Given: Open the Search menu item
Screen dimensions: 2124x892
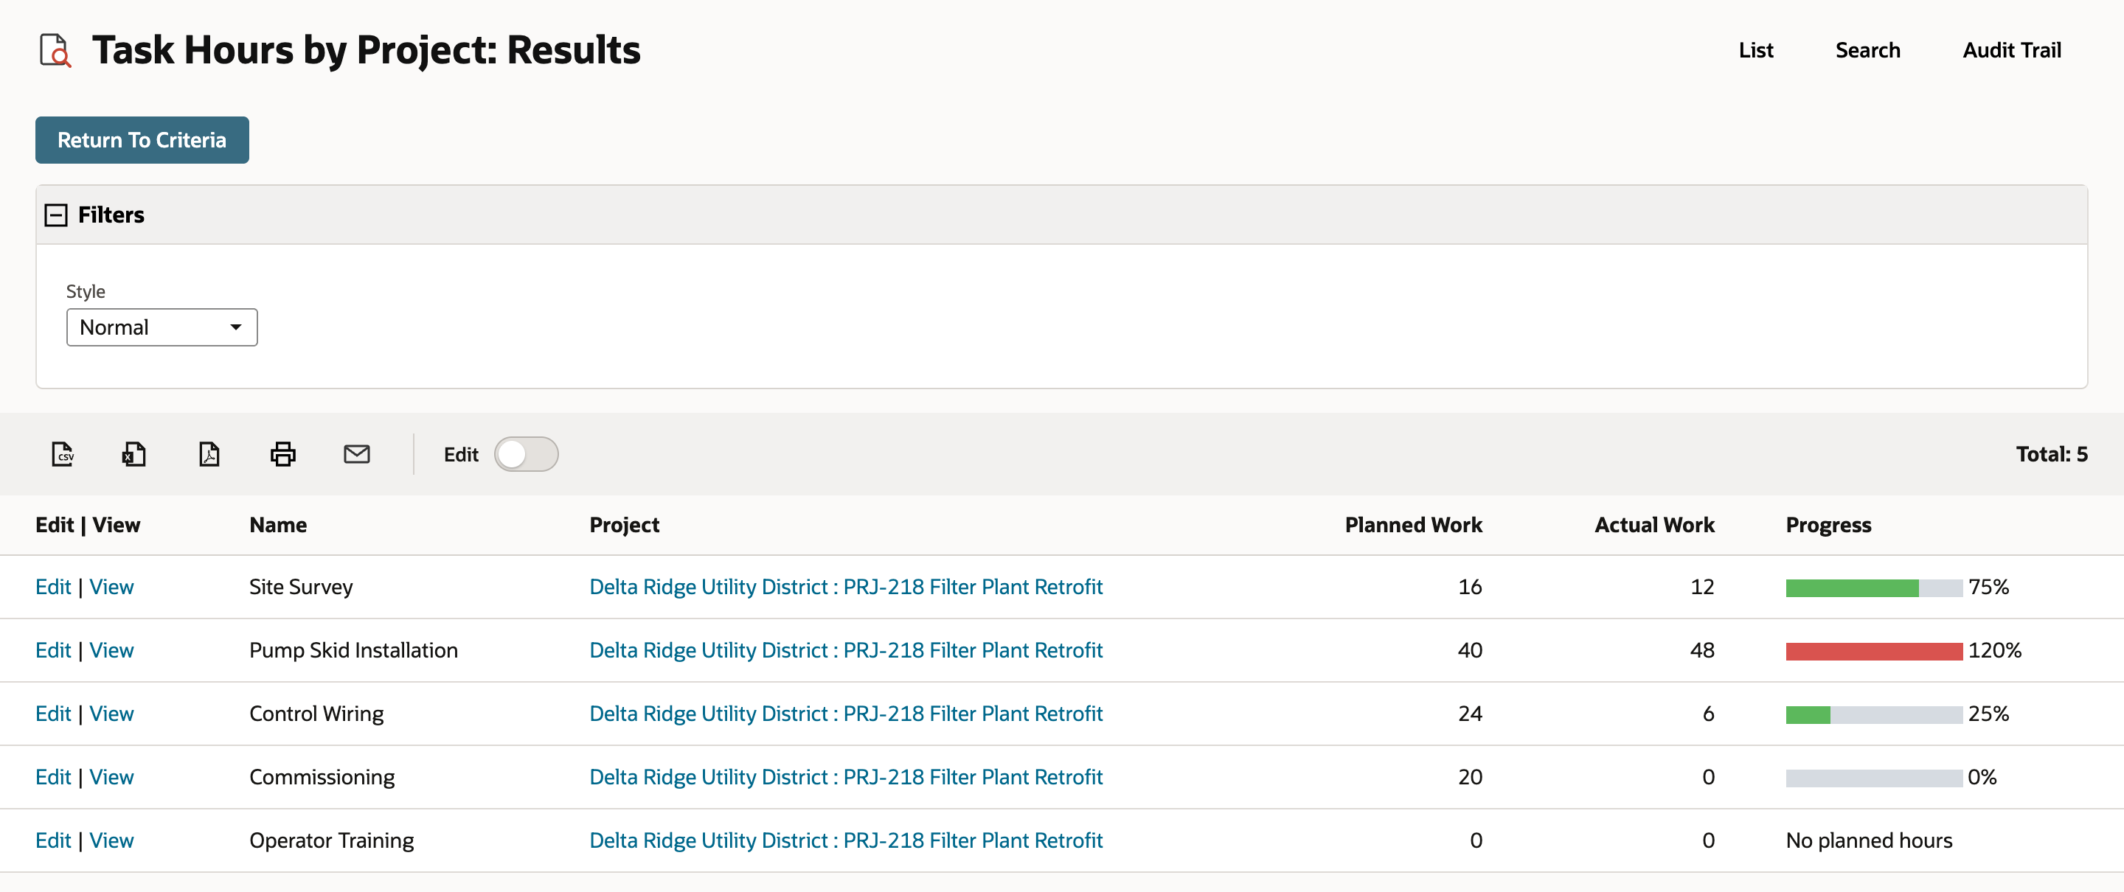Looking at the screenshot, I should coord(1867,50).
